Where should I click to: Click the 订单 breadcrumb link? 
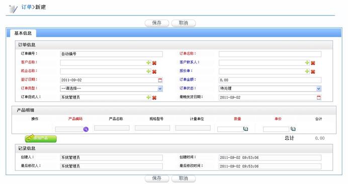(27, 7)
